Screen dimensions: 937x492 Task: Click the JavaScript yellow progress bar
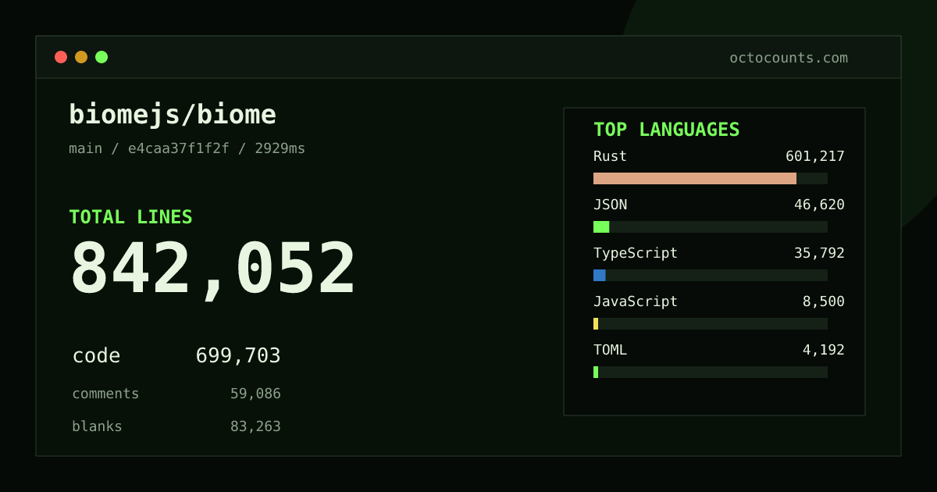click(x=596, y=323)
